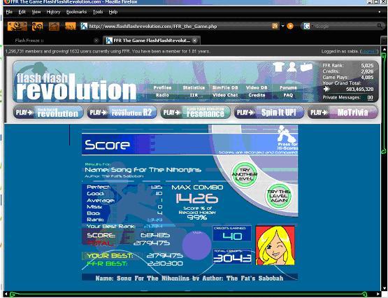This screenshot has width=388, height=298.
Task: Click the RSS feed icon in the address bar
Action: click(x=275, y=26)
